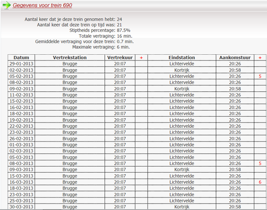This screenshot has width=267, height=210.
Task: Click the 'Totale vertraging' value of 16 min.
Action: pos(124,36)
